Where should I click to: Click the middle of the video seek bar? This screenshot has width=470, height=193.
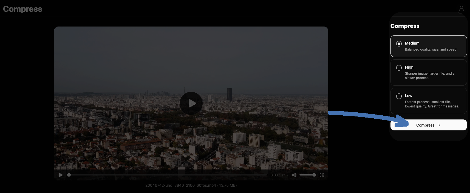point(168,175)
